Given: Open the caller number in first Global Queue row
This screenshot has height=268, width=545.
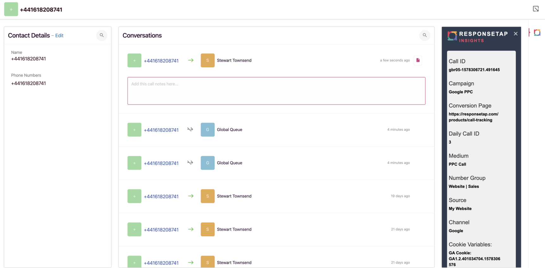Looking at the screenshot, I should tap(161, 130).
